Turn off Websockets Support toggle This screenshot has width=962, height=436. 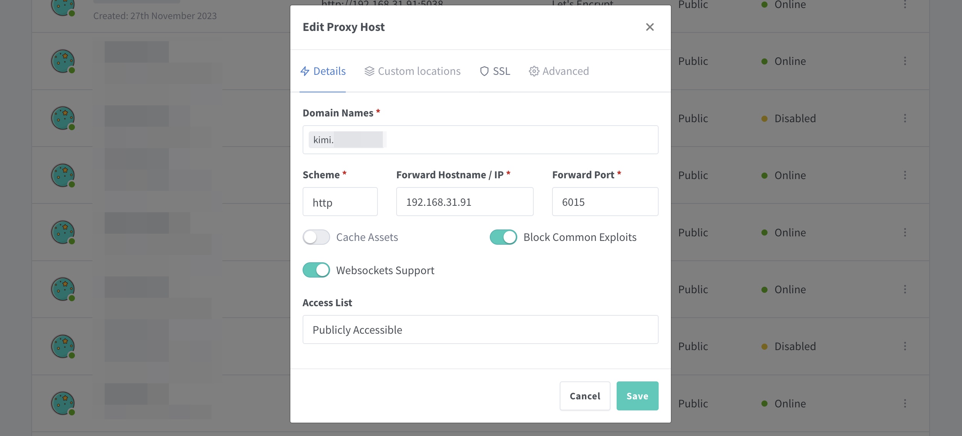pyautogui.click(x=316, y=270)
